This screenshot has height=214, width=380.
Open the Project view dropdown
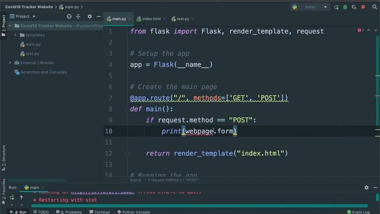pos(23,16)
